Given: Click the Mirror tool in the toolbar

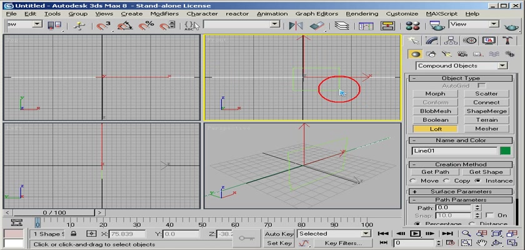Looking at the screenshot, I should tap(296, 25).
